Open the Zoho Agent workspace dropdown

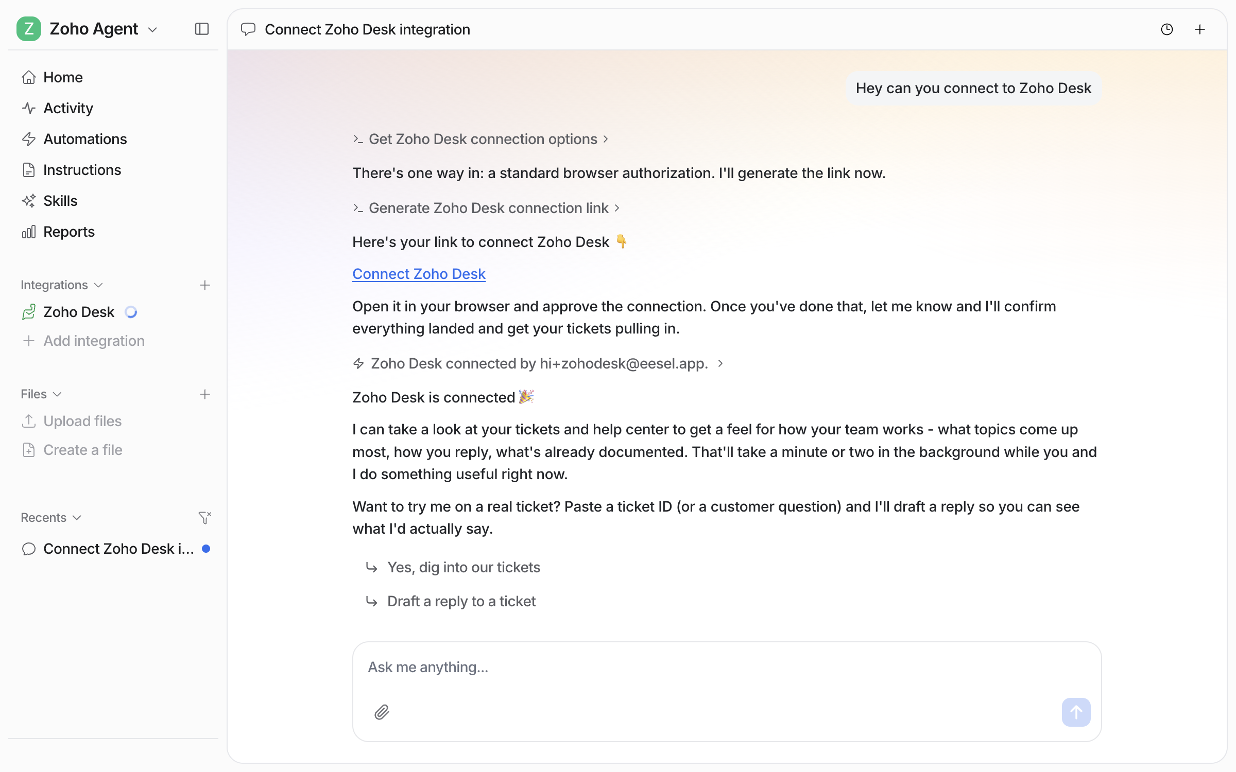[152, 29]
